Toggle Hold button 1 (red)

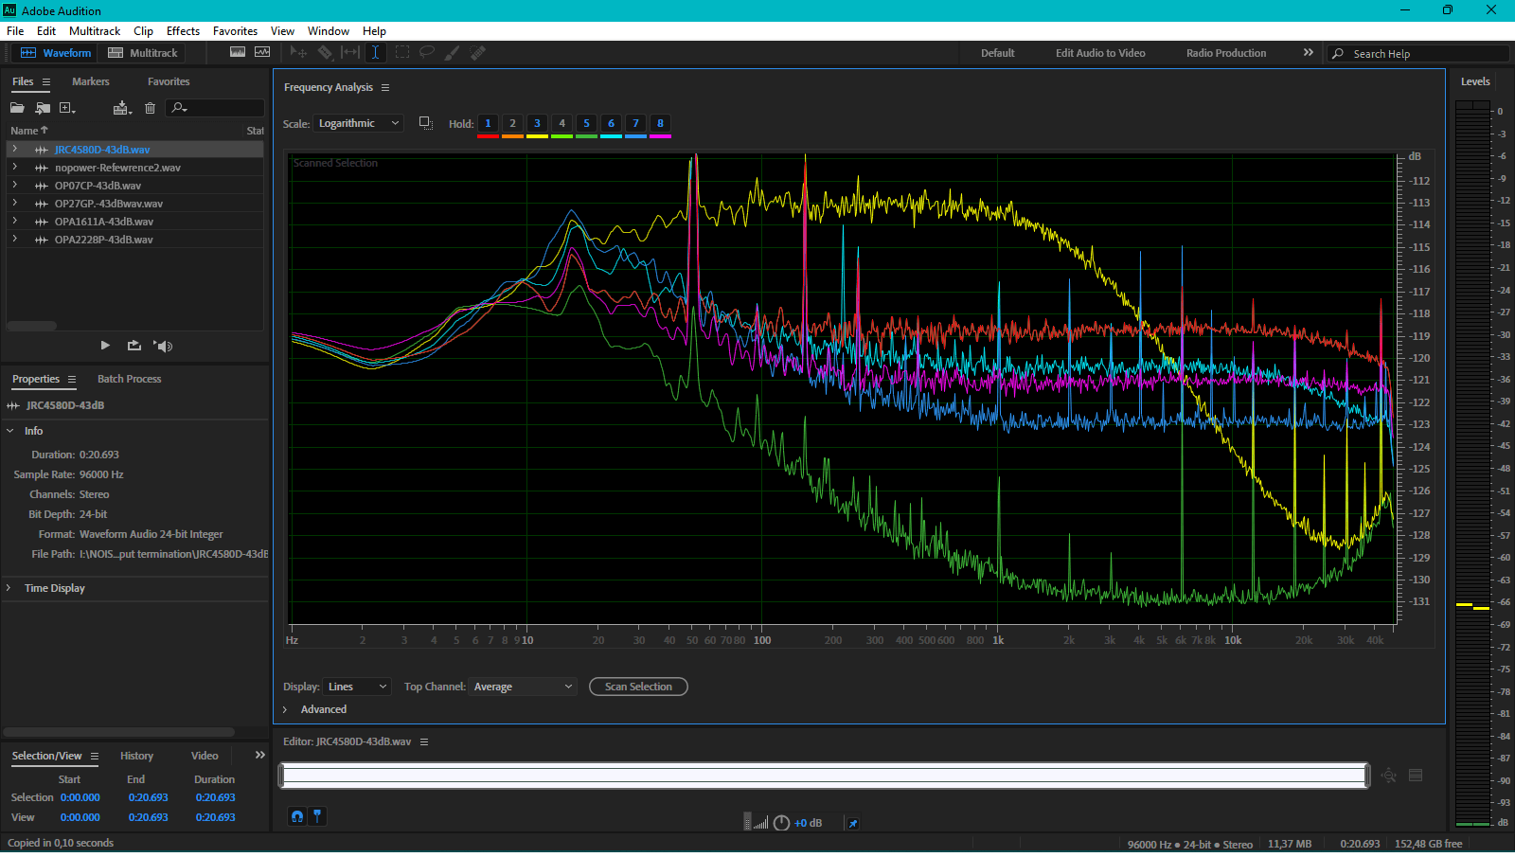coord(488,123)
